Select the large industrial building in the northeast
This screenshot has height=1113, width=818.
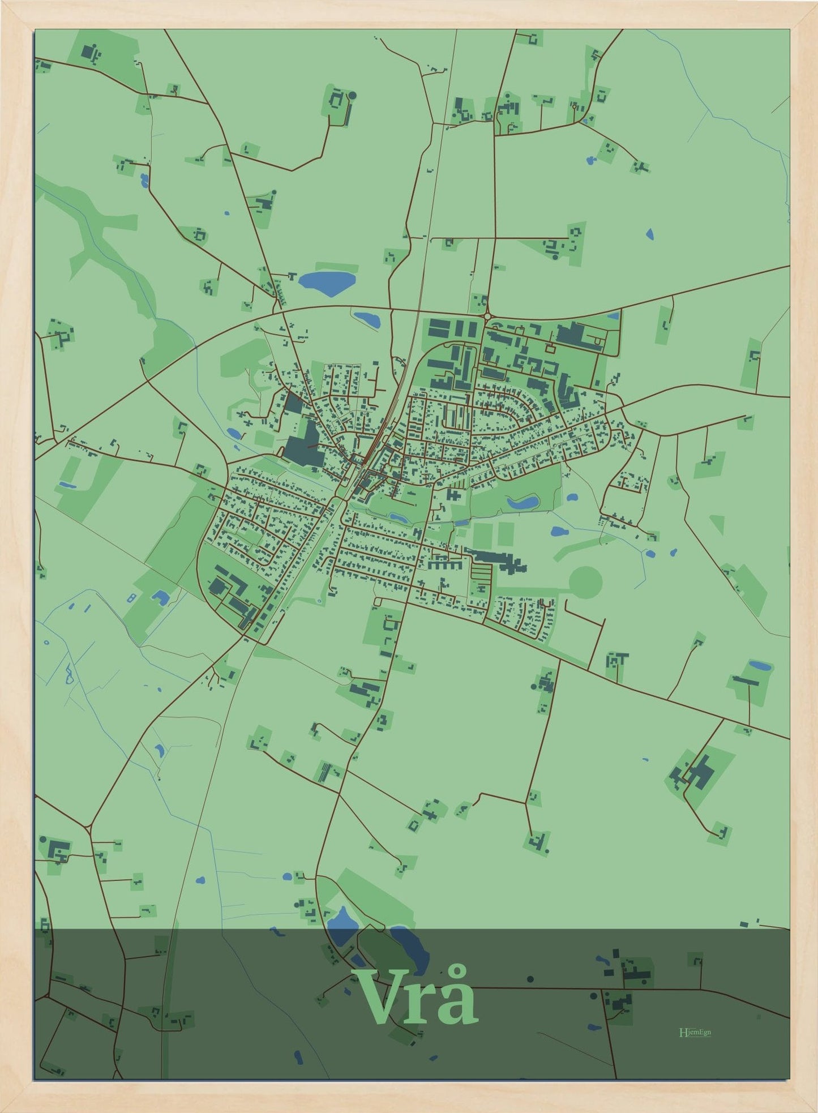point(576,334)
